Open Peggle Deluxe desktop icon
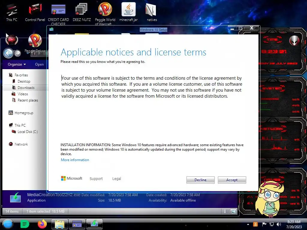Image resolution: width=307 pixels, height=230 pixels. [35, 43]
